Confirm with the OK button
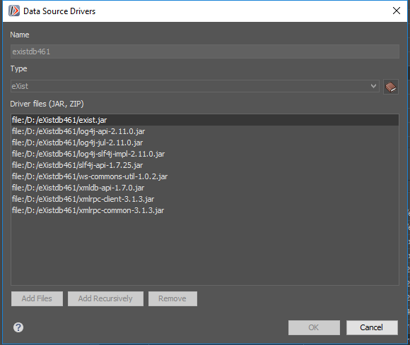This screenshot has height=345, width=410. pyautogui.click(x=314, y=327)
